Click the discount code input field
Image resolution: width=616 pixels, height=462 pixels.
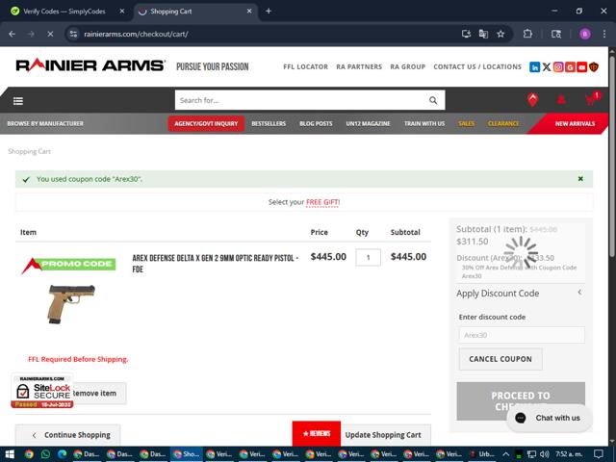(522, 335)
